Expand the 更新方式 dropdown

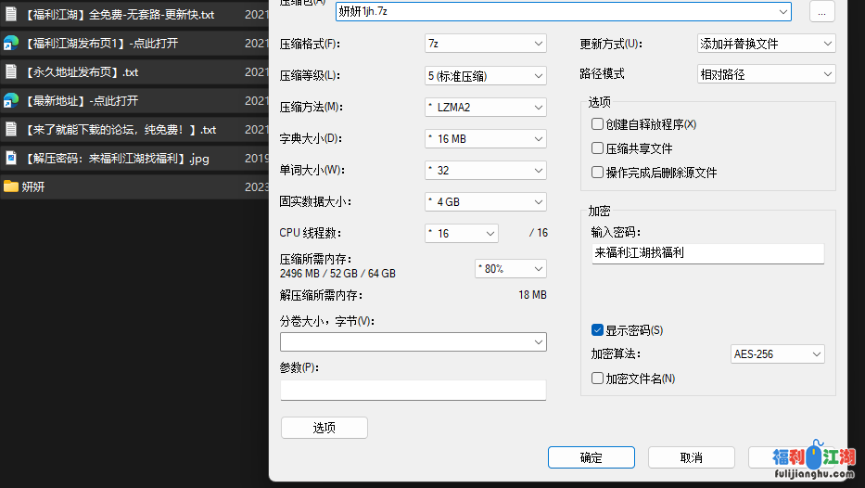tap(766, 44)
